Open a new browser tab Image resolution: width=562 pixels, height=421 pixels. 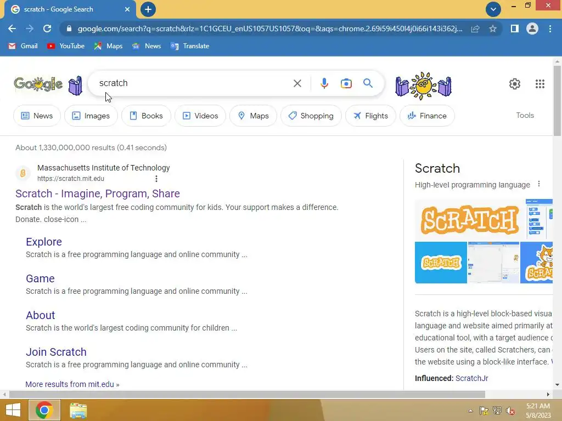pyautogui.click(x=148, y=9)
